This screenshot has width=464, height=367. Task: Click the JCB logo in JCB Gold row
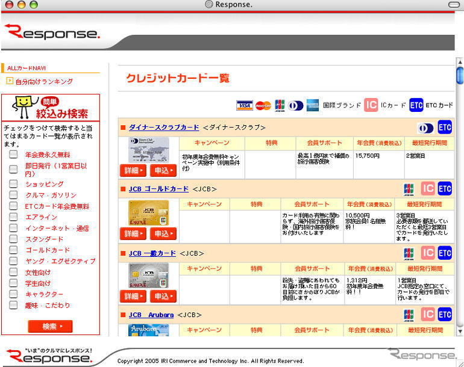409,190
